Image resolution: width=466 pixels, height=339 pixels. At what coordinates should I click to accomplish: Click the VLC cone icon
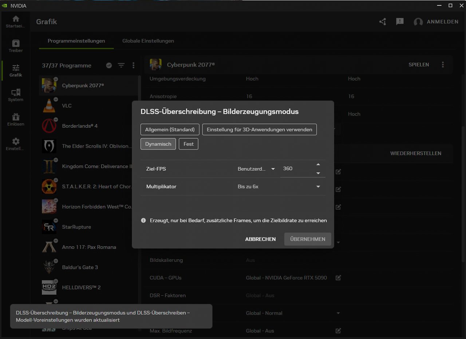tap(49, 106)
